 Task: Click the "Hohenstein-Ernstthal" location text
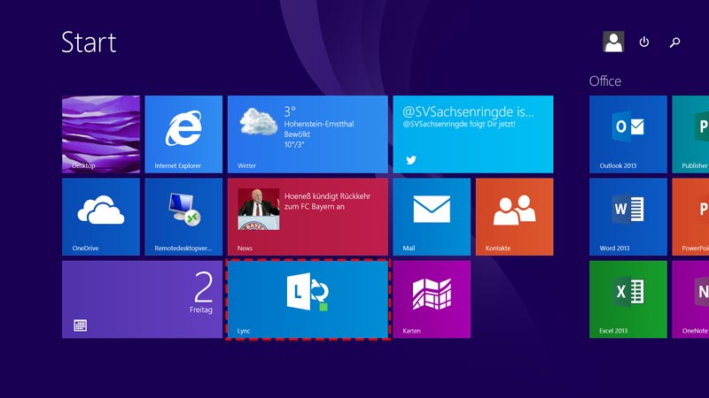pyautogui.click(x=319, y=124)
